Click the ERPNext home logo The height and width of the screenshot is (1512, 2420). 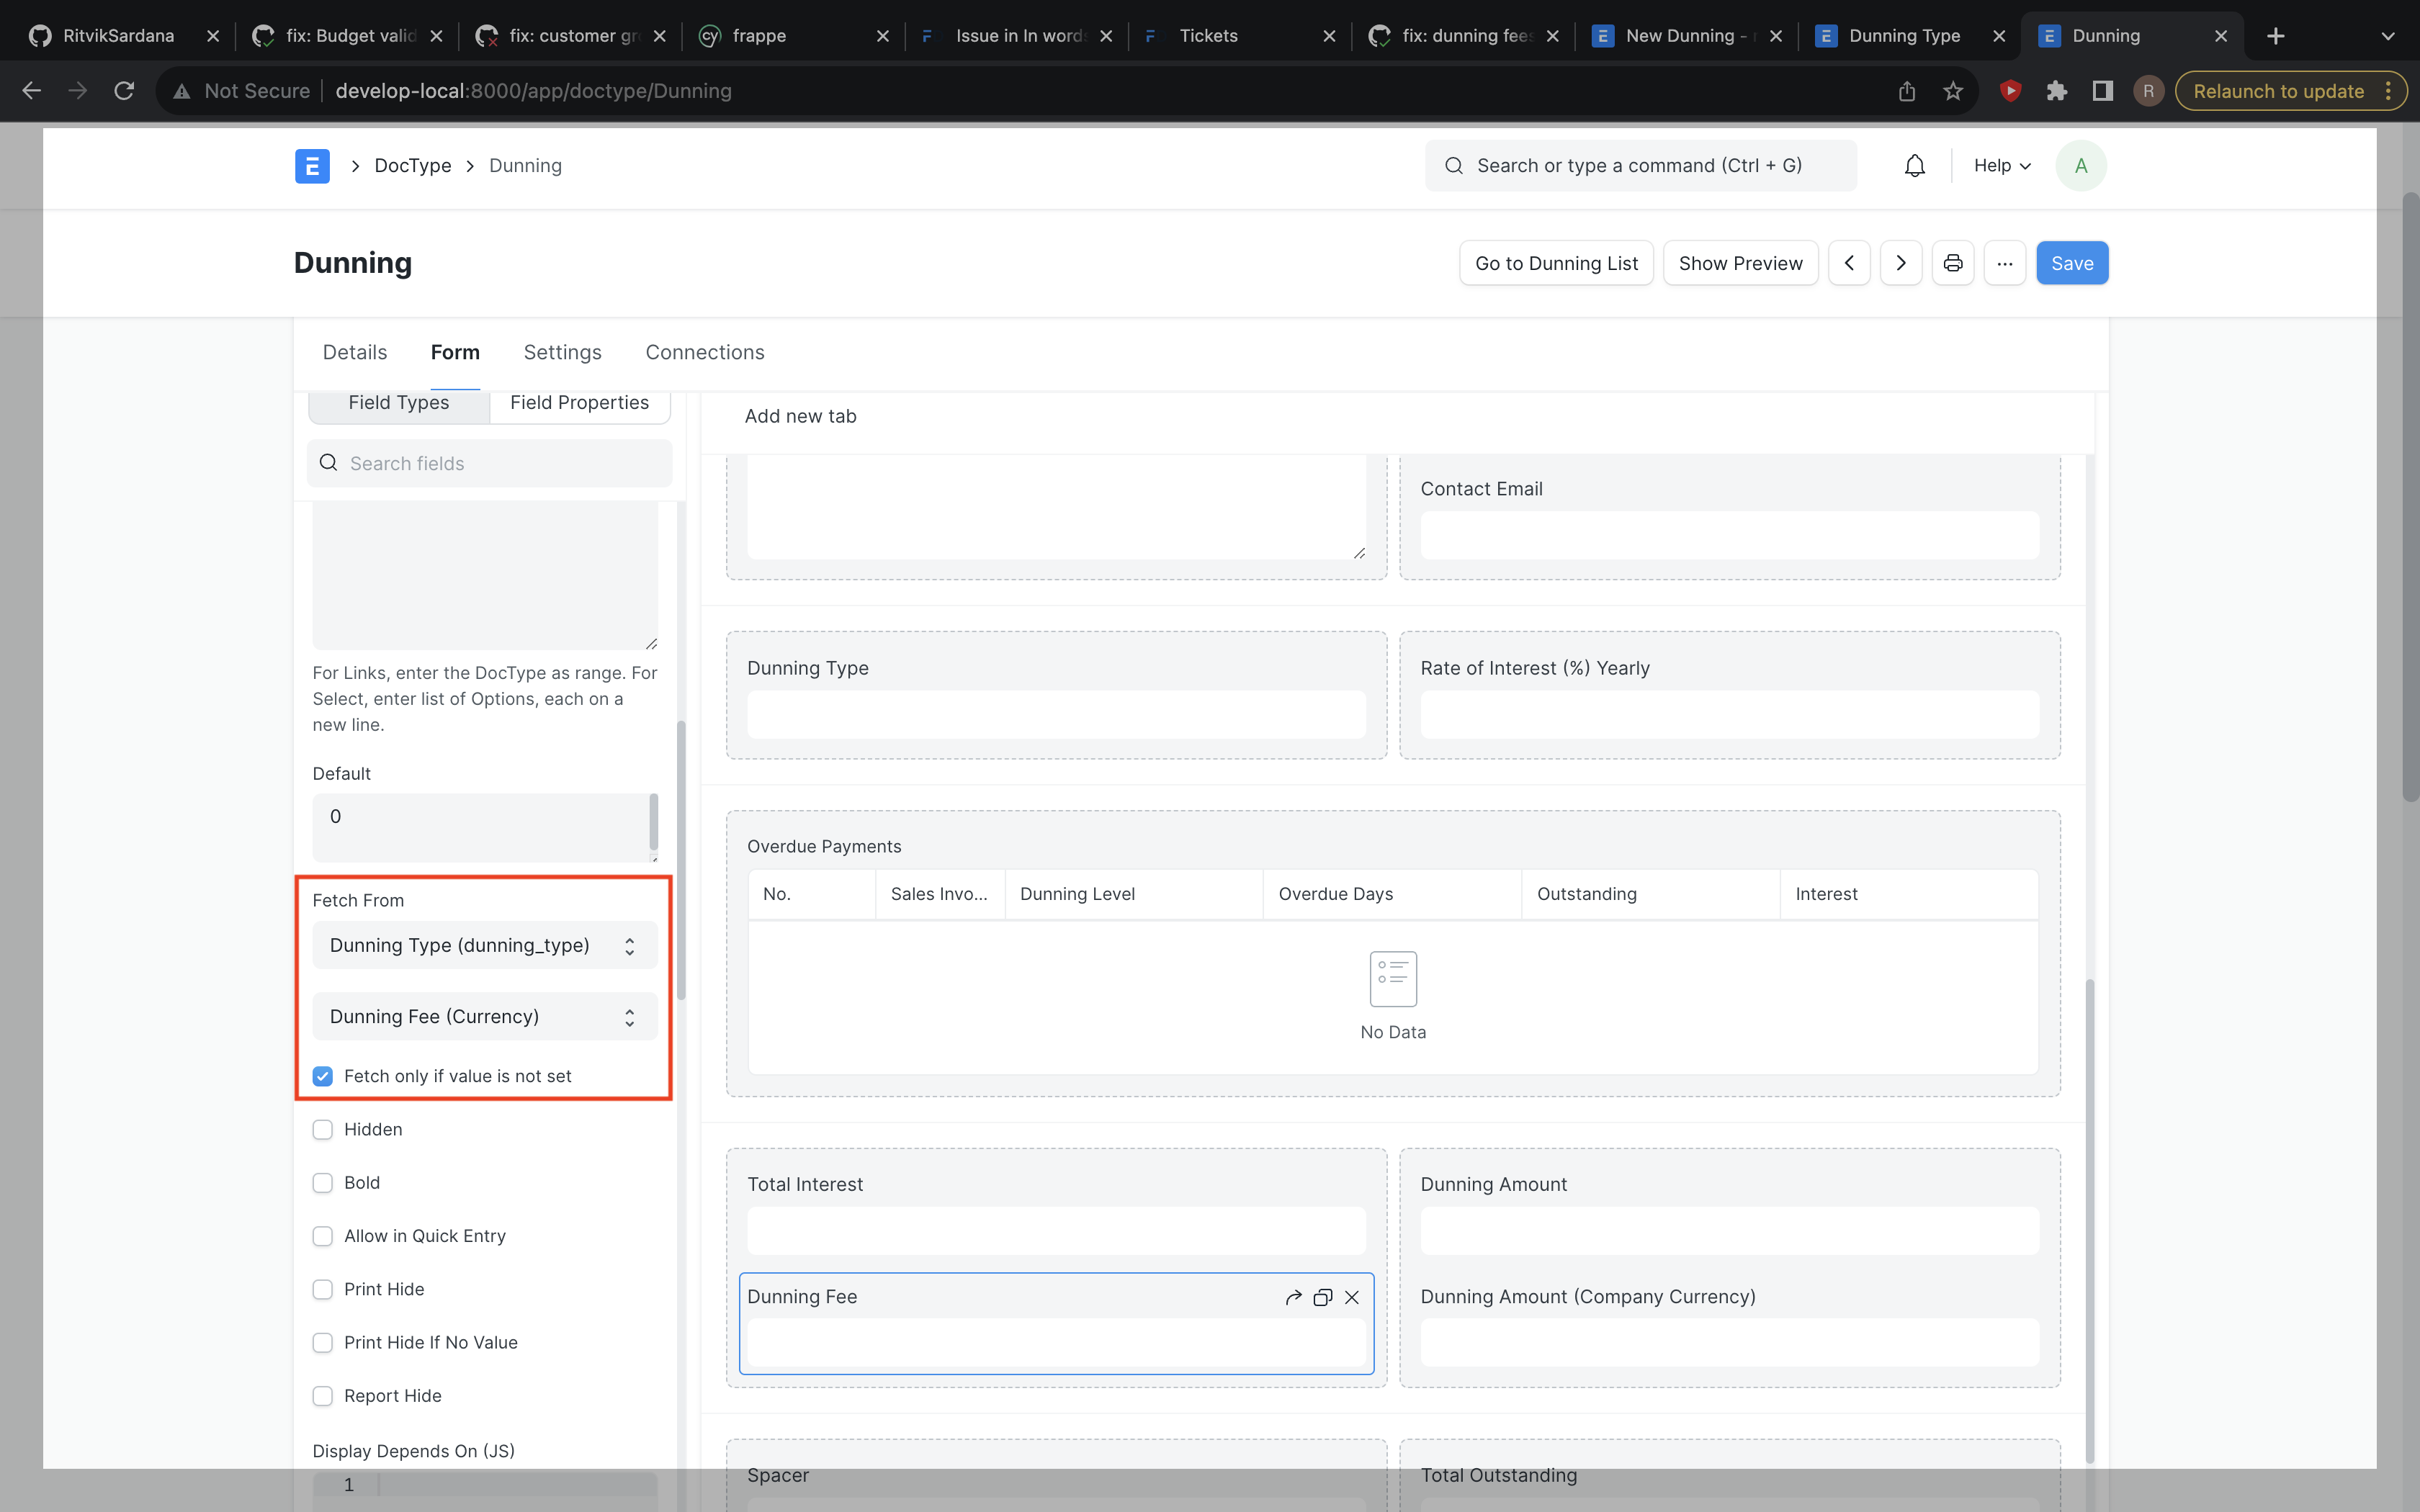[312, 166]
